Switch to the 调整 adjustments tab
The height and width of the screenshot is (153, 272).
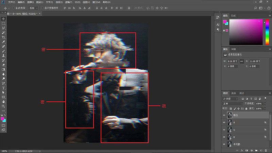pyautogui.click(x=234, y=49)
